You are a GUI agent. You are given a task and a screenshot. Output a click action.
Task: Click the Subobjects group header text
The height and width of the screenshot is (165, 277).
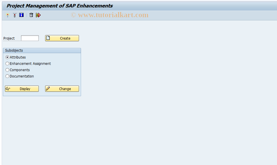click(x=14, y=51)
